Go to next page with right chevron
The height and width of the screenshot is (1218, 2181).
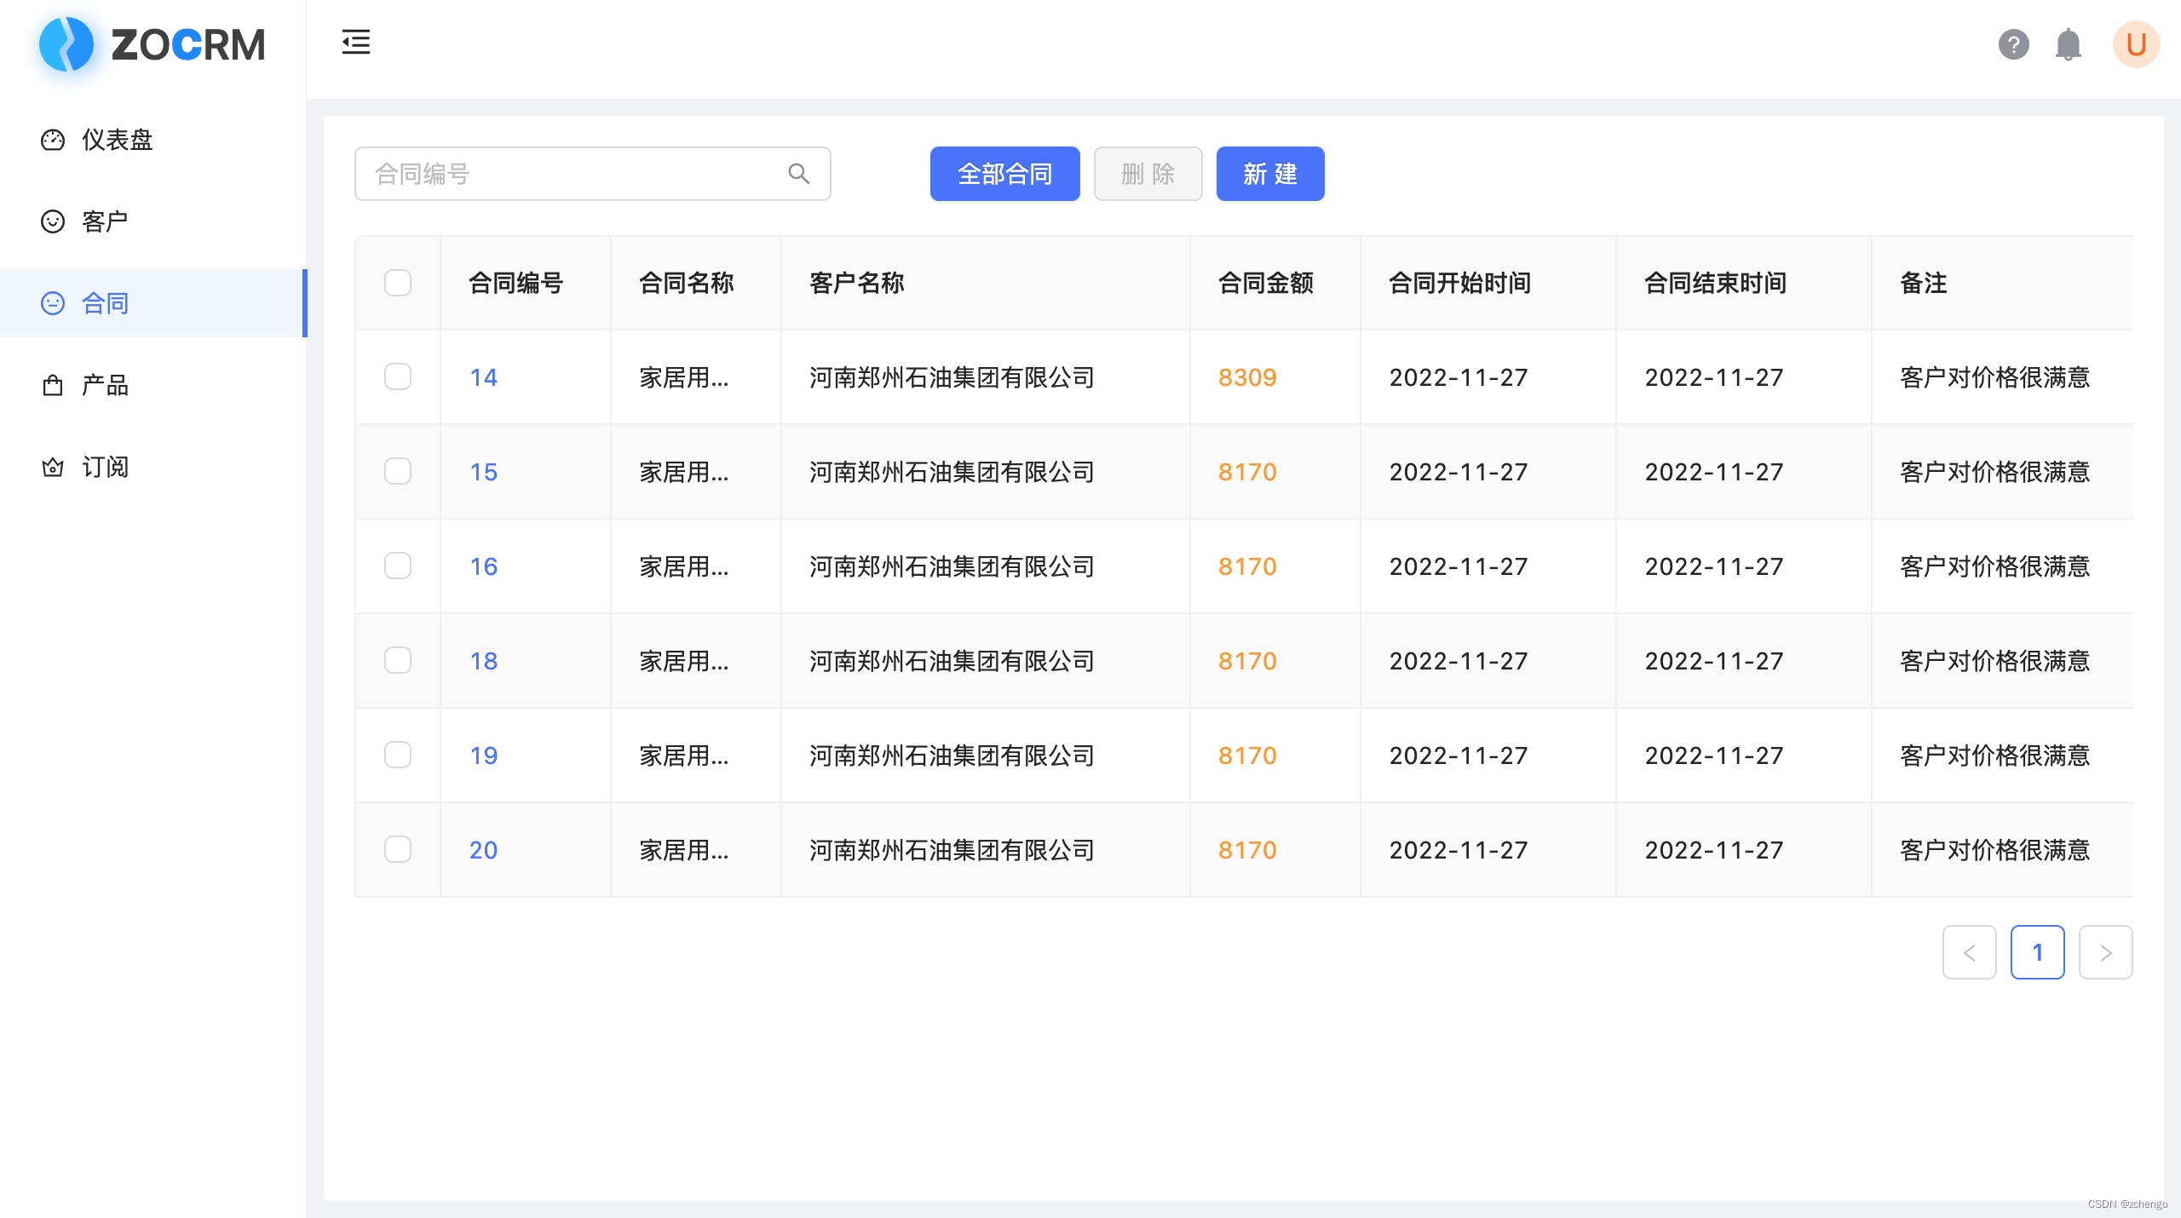pos(2105,952)
